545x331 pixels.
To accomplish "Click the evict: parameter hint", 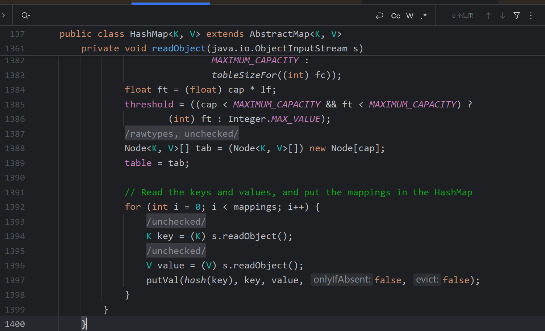I will point(427,280).
